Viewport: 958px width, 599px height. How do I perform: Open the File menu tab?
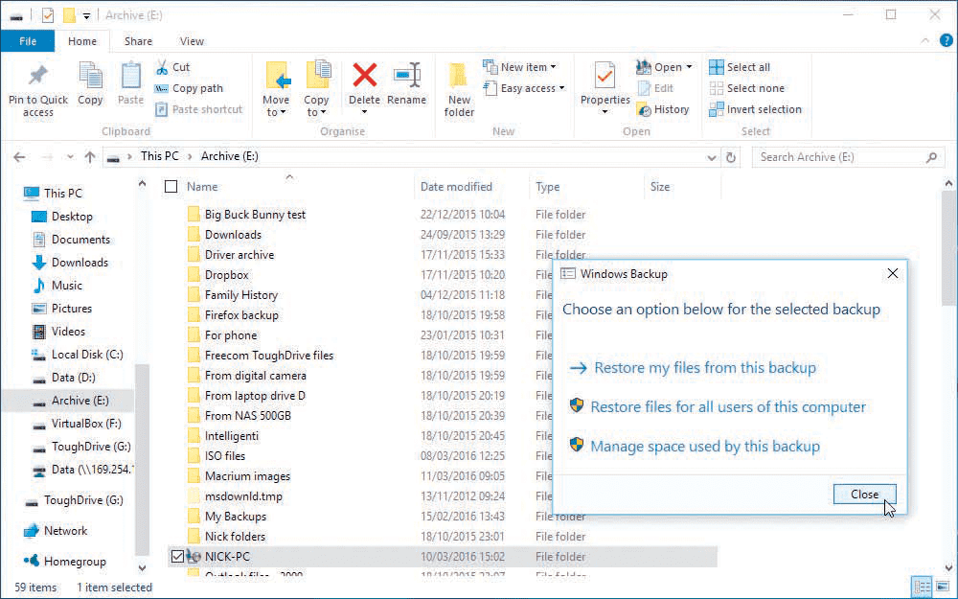(28, 41)
